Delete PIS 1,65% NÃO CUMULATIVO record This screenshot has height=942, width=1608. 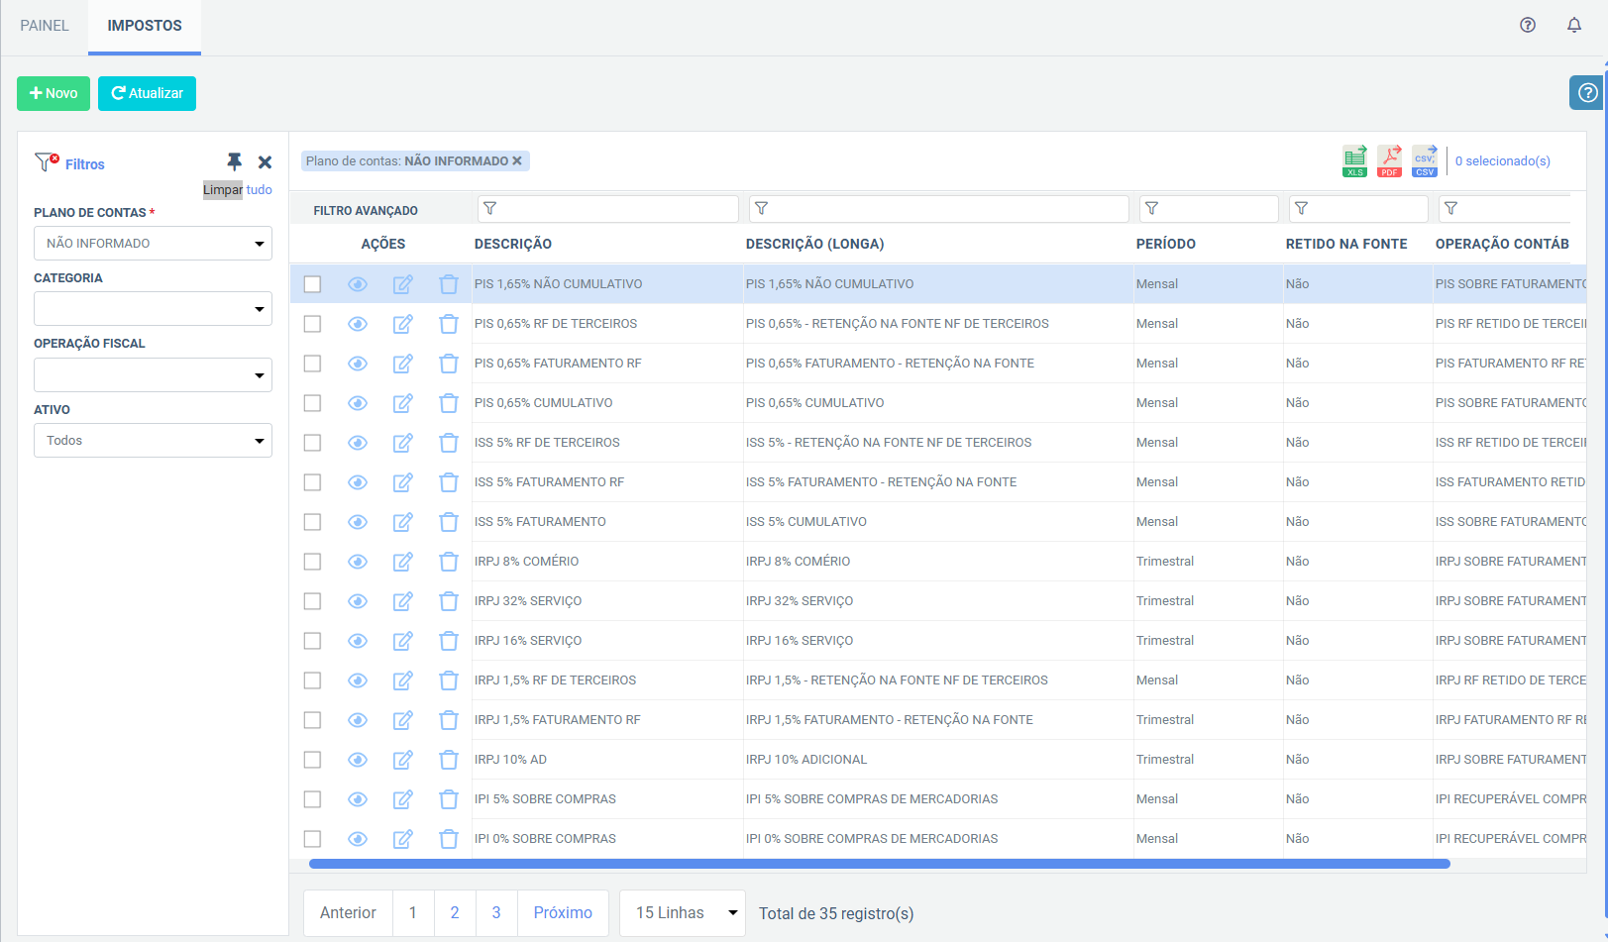[449, 284]
